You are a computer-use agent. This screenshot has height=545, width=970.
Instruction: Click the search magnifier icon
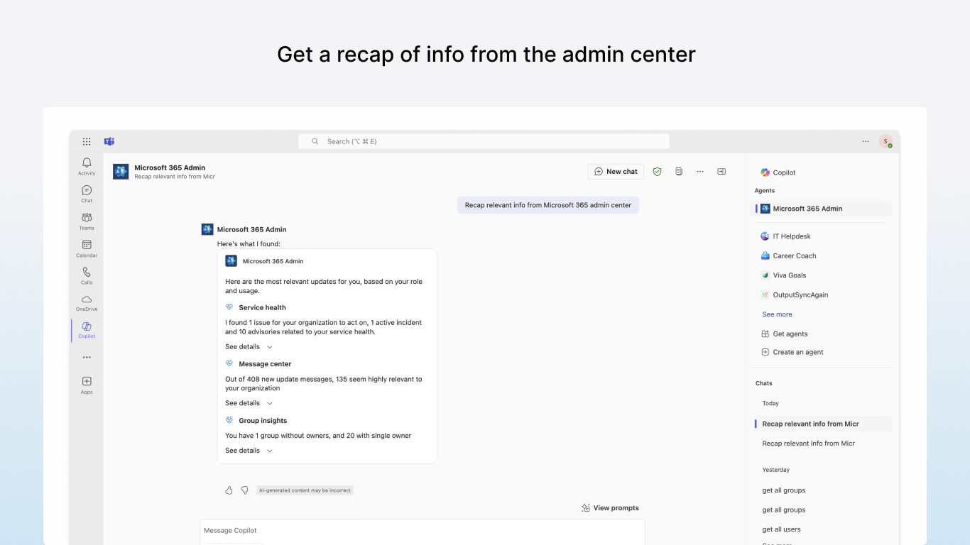click(x=315, y=141)
